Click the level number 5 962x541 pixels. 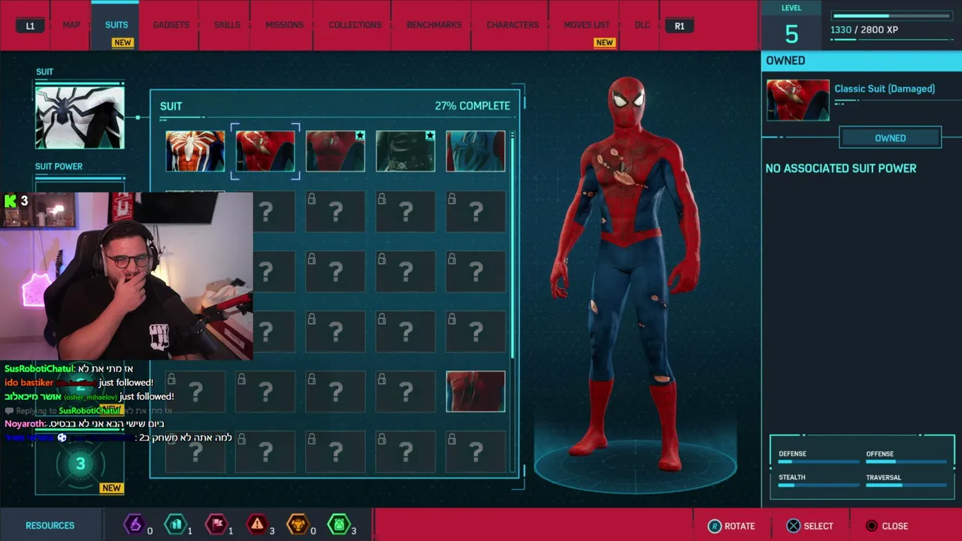point(791,35)
